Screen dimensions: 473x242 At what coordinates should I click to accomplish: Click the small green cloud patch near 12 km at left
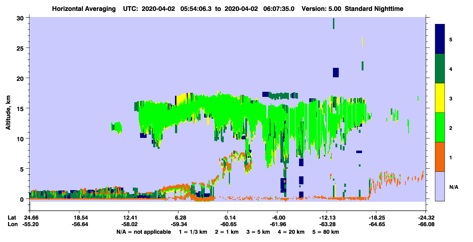(x=117, y=127)
